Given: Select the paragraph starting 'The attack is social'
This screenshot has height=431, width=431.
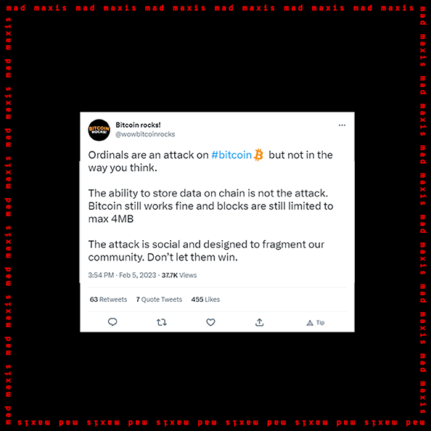Looking at the screenshot, I should pyautogui.click(x=206, y=250).
